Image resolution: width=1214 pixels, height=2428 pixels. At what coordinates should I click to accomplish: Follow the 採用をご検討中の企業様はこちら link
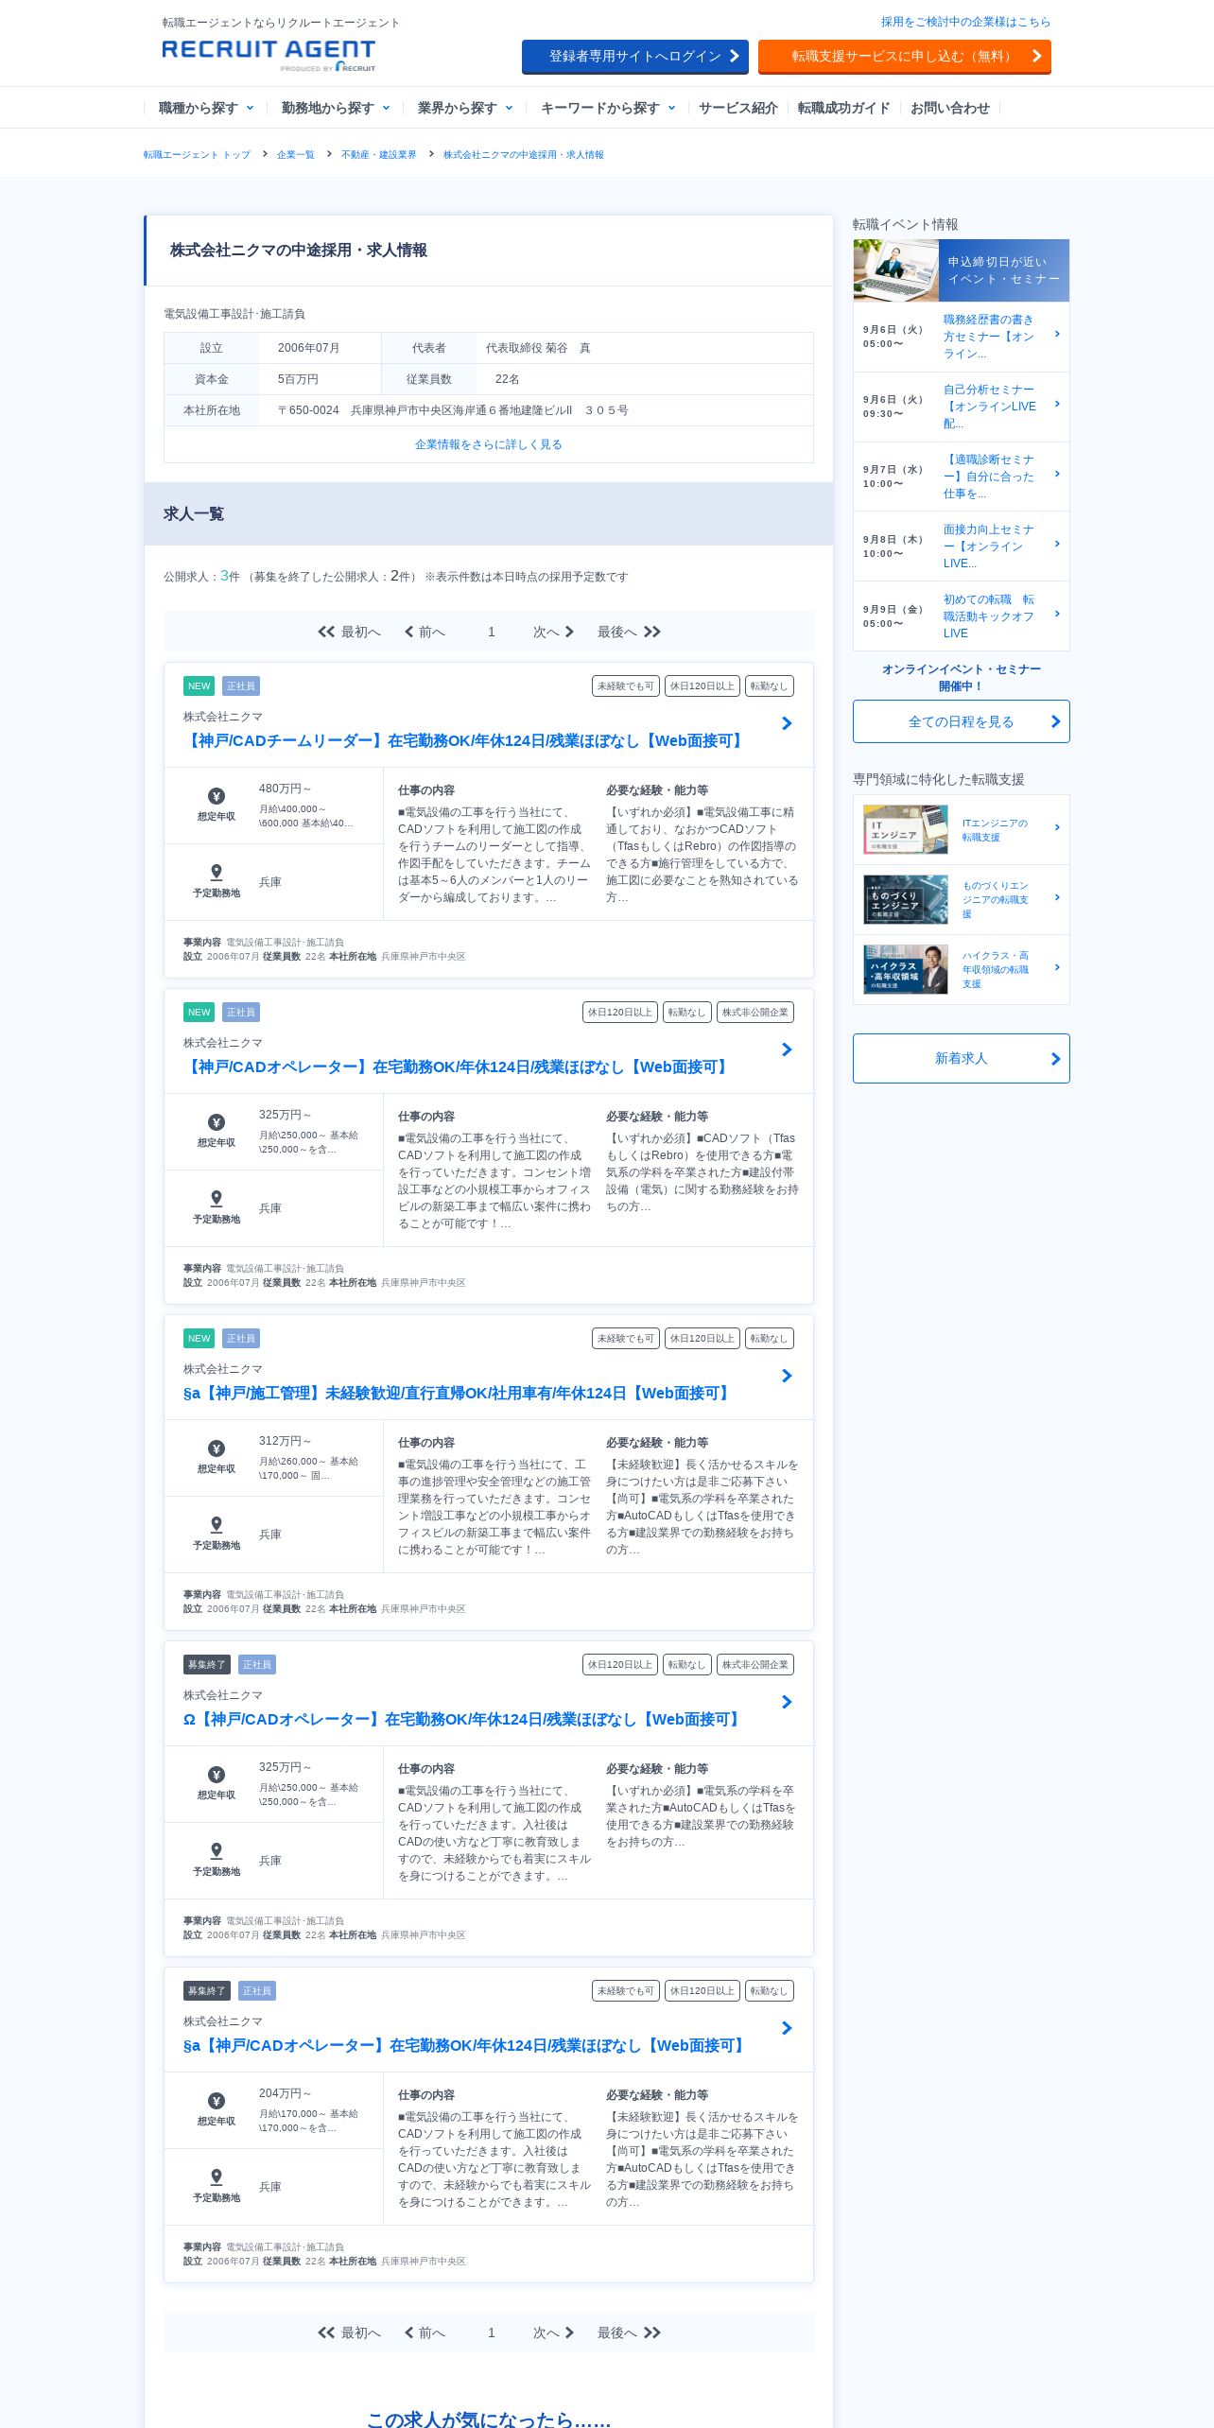(965, 22)
